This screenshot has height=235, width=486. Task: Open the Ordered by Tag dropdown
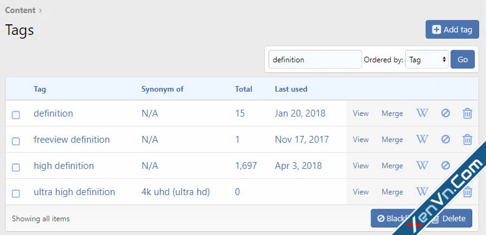pyautogui.click(x=427, y=59)
